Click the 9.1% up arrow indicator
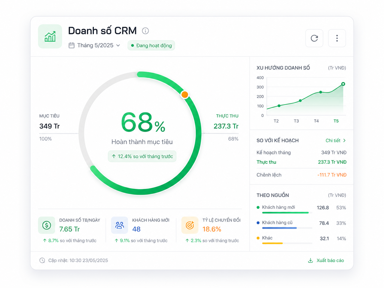This screenshot has height=288, width=384. [116, 241]
